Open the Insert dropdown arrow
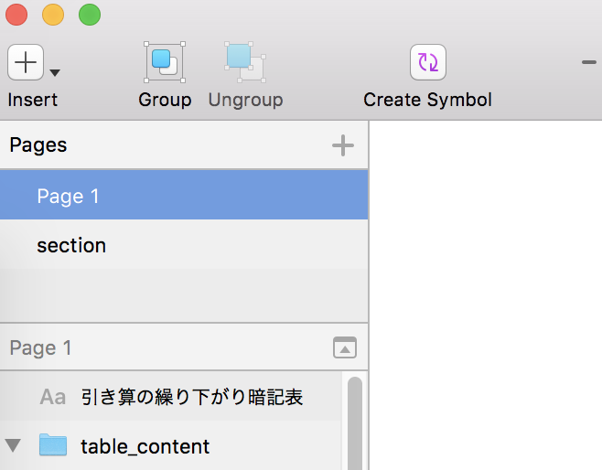The height and width of the screenshot is (470, 602). click(x=55, y=72)
